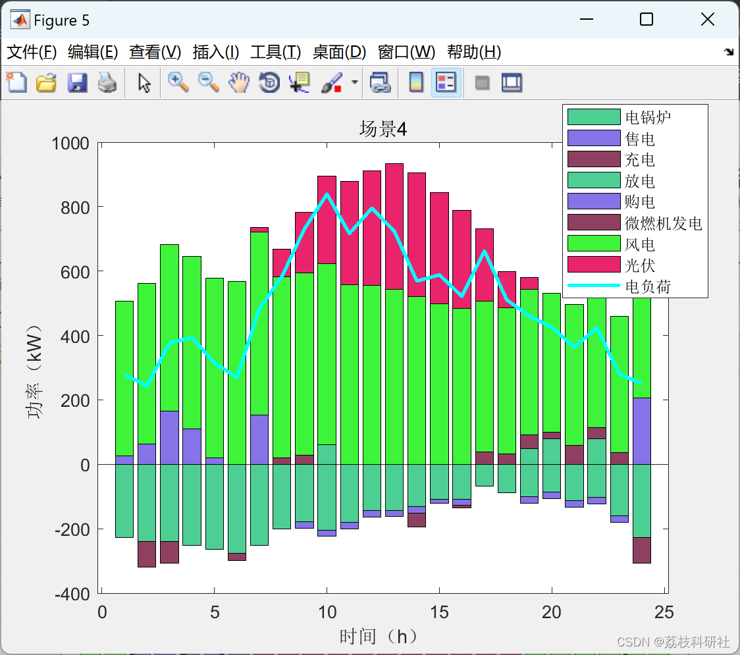The image size is (740, 655).
Task: Toggle the Insert Colorbar button
Action: 416,82
